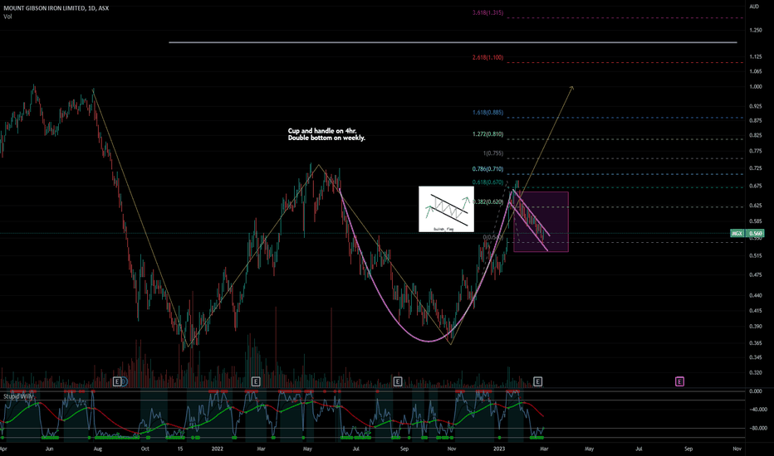Click the 0.365 price axis value

tap(755, 343)
